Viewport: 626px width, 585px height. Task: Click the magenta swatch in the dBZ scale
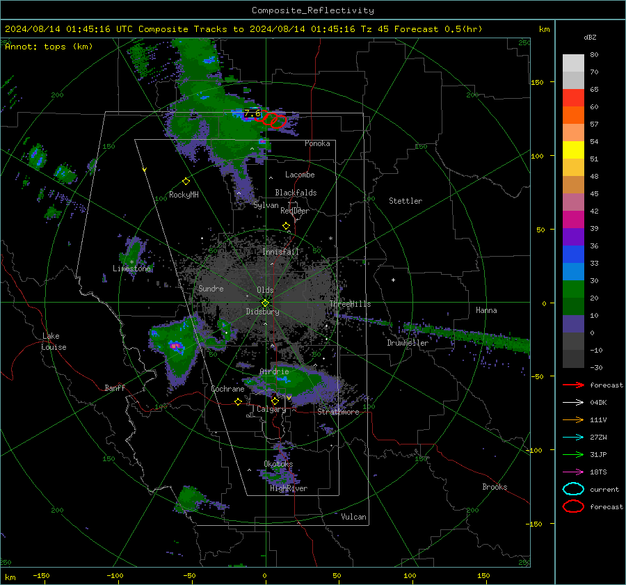coord(573,220)
